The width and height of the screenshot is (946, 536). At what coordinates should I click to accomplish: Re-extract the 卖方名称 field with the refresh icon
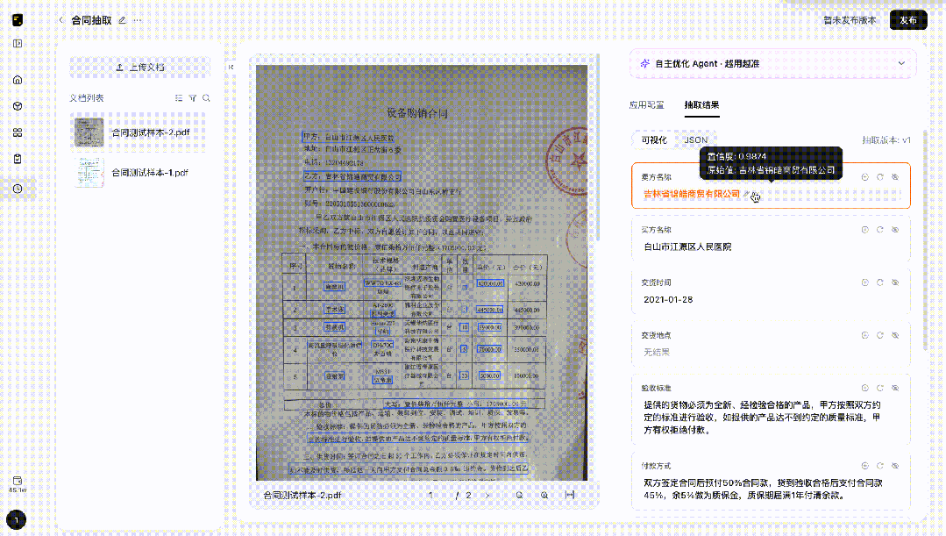pyautogui.click(x=879, y=177)
